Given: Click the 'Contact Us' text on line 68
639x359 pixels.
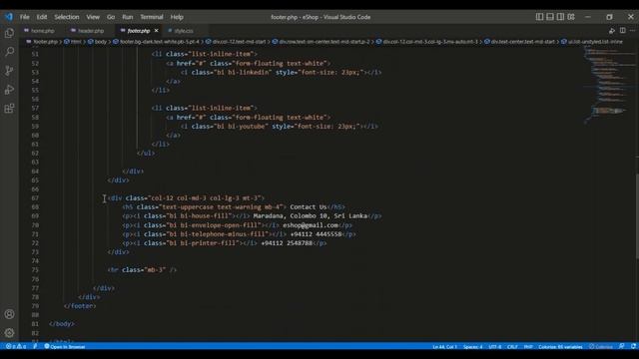Looking at the screenshot, I should [309, 207].
